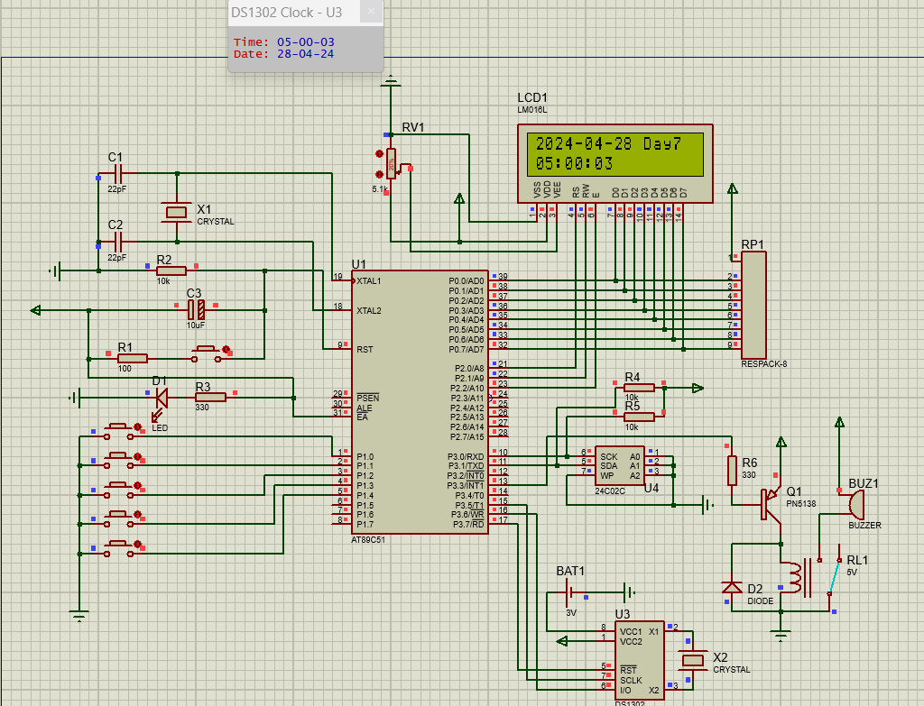The height and width of the screenshot is (706, 924).
Task: Select ground terminal above potentiometer RV1
Action: click(390, 81)
